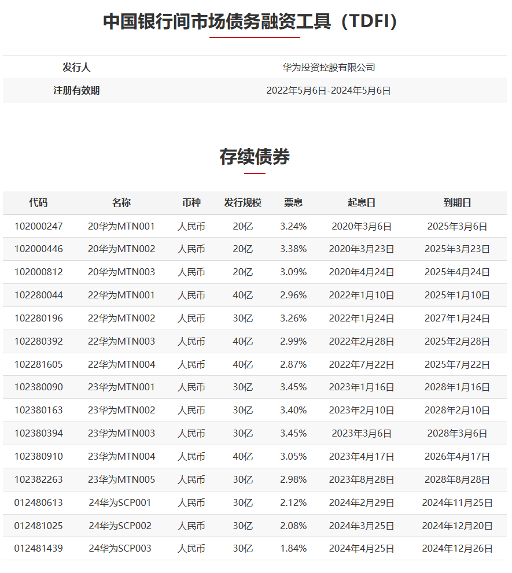Click start date 2020年3月23日
512x573 pixels.
[362, 249]
